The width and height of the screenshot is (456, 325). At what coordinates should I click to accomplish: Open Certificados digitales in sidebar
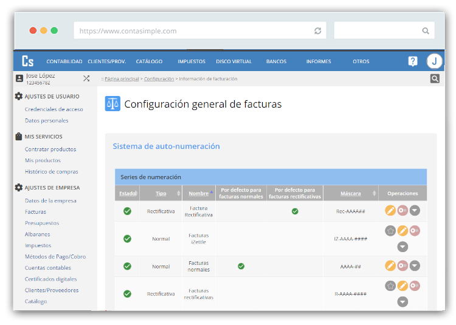(x=50, y=279)
